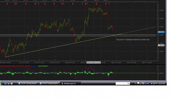Click the magnifier icon in Google search box
Viewport: 171px width, 102px height.
click(x=128, y=83)
